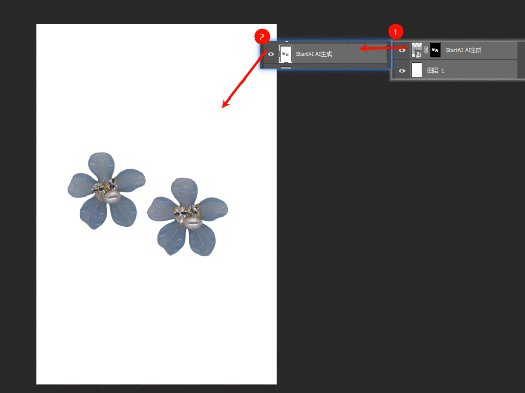Click the pearl on the right flower earring
Image resolution: width=525 pixels, height=393 pixels.
pos(192,223)
